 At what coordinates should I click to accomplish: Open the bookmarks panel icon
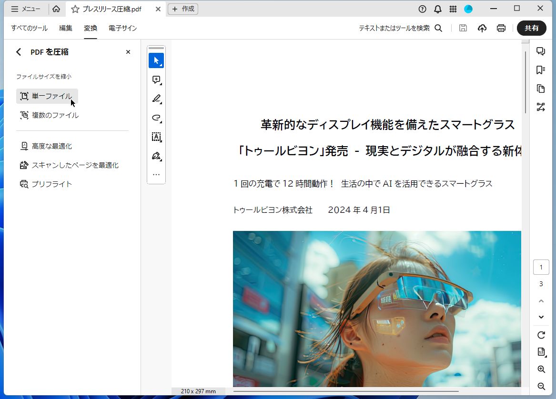tap(541, 70)
